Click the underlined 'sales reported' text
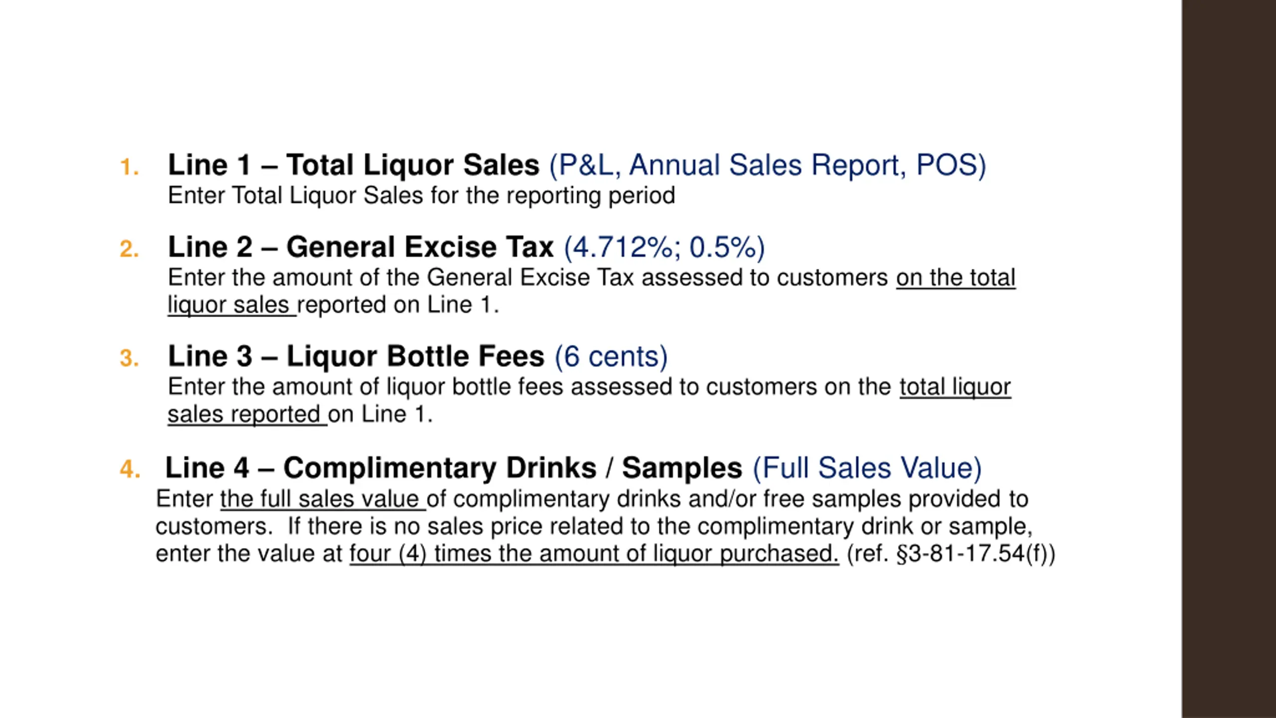Screen dimensions: 1276x718 [244, 414]
